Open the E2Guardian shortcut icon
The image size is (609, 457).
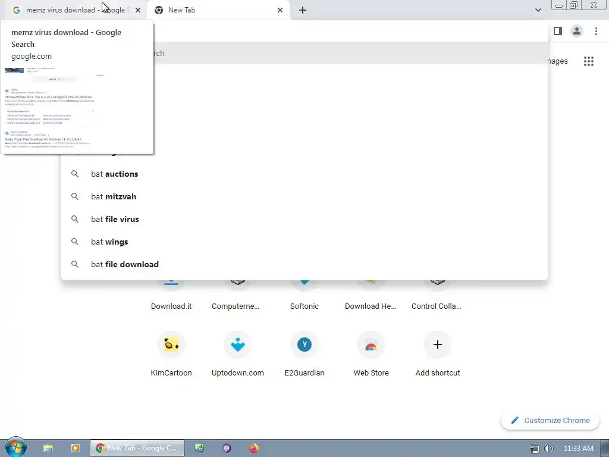(304, 345)
